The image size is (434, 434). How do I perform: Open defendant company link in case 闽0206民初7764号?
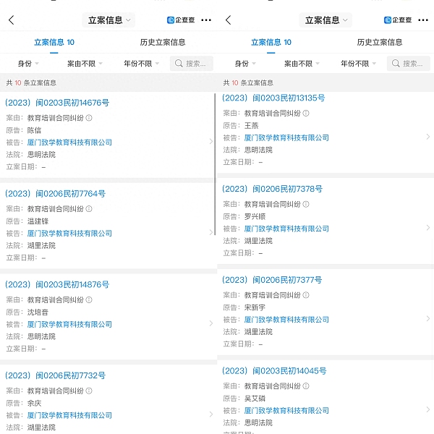point(69,234)
